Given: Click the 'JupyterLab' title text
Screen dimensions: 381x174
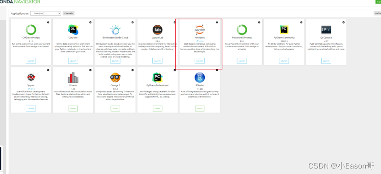Looking at the screenshot, I should (157, 38).
